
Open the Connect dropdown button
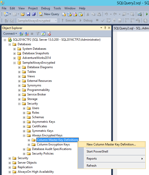[x=10, y=34]
